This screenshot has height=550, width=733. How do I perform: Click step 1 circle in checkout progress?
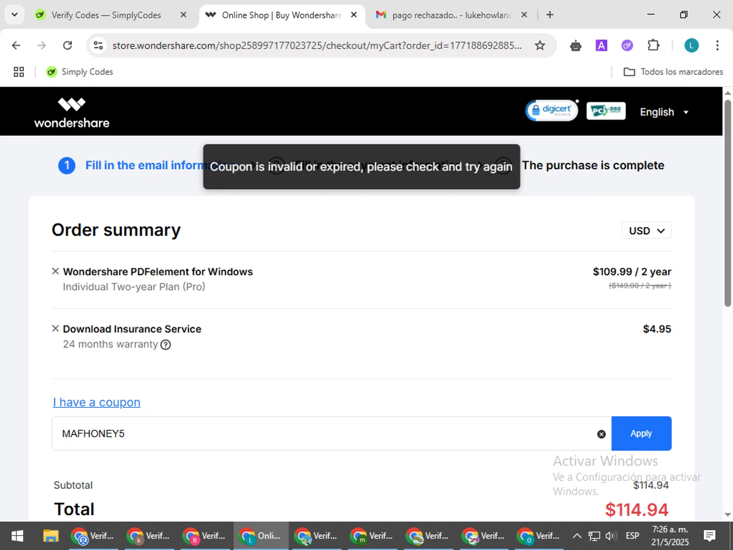pos(67,166)
